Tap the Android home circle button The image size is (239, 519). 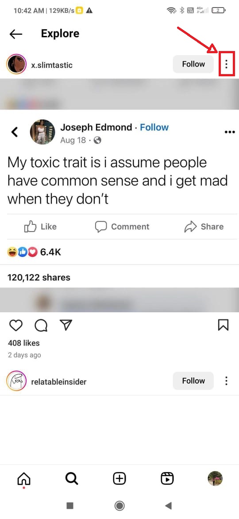coord(119,505)
